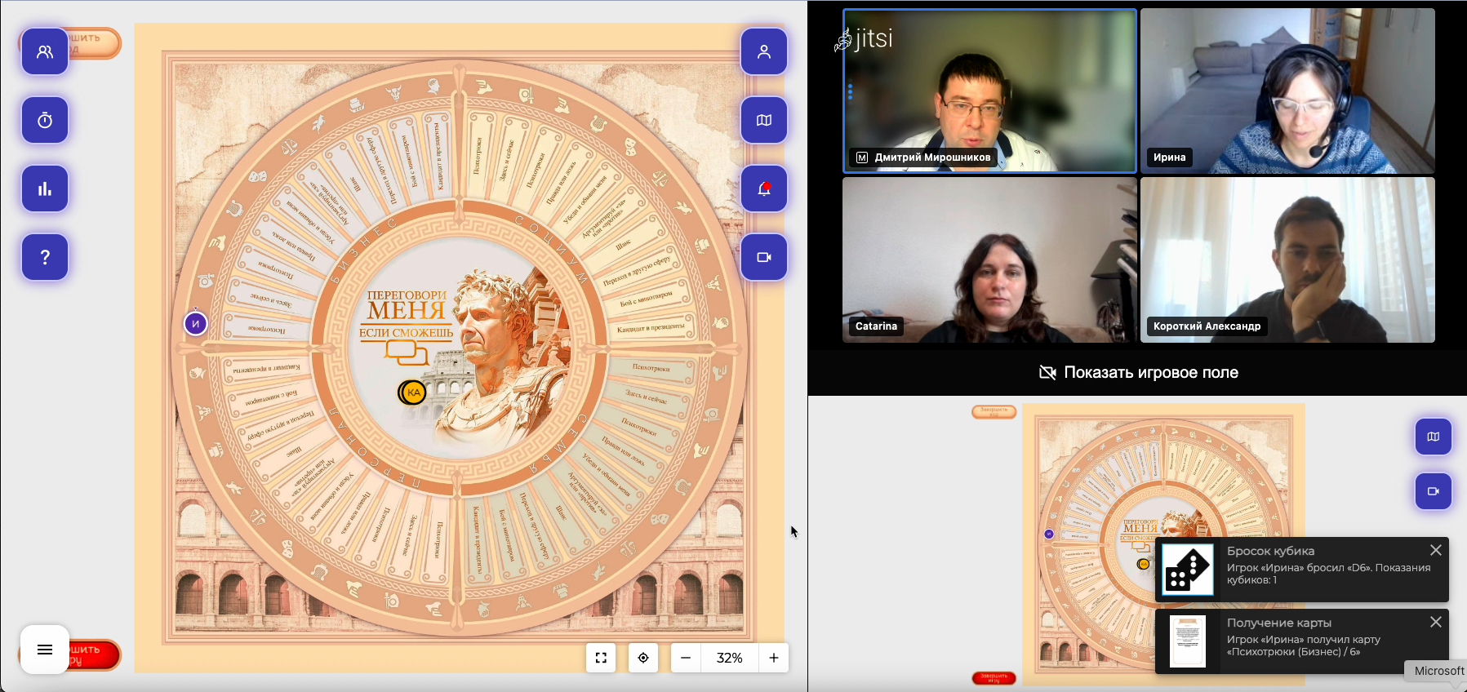Click Показать игровое поле button
This screenshot has height=692, width=1467.
point(1138,373)
